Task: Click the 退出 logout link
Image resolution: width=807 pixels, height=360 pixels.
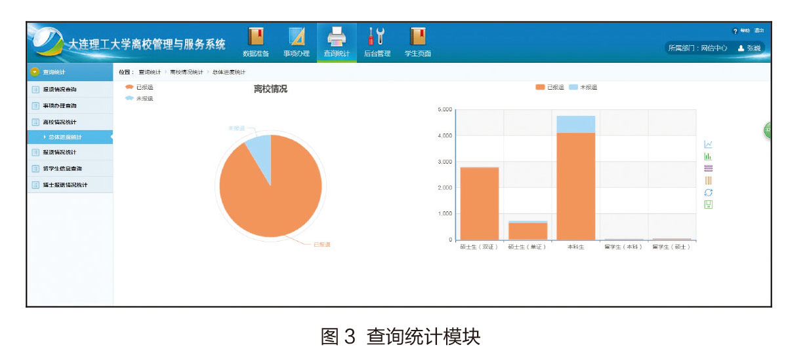Action: pos(758,31)
